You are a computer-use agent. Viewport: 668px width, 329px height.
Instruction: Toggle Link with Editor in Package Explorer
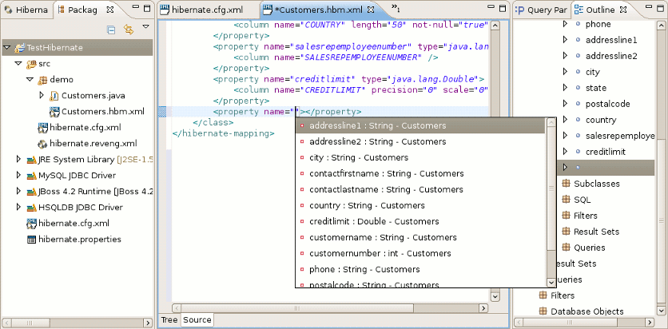pyautogui.click(x=129, y=30)
